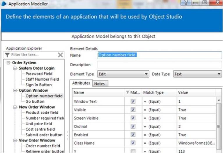Clear the tree filter with X icon

point(60,55)
